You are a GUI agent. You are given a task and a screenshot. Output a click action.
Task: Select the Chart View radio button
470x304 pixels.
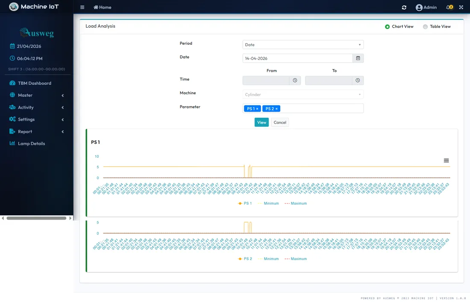pos(387,26)
